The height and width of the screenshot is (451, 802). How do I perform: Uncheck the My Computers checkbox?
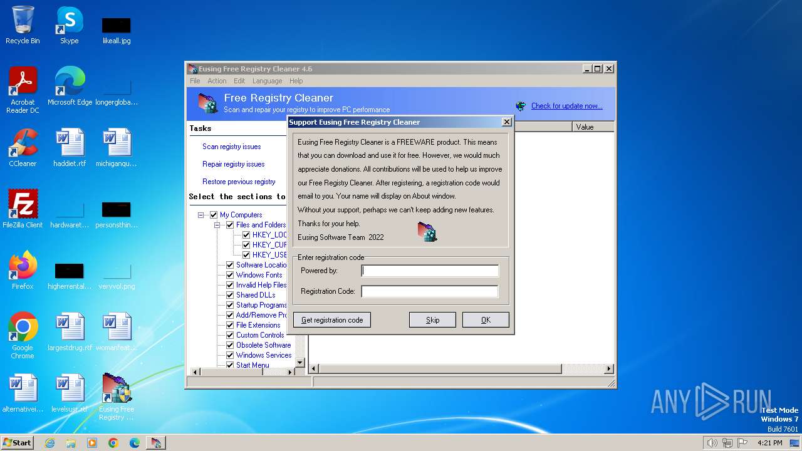pyautogui.click(x=214, y=215)
